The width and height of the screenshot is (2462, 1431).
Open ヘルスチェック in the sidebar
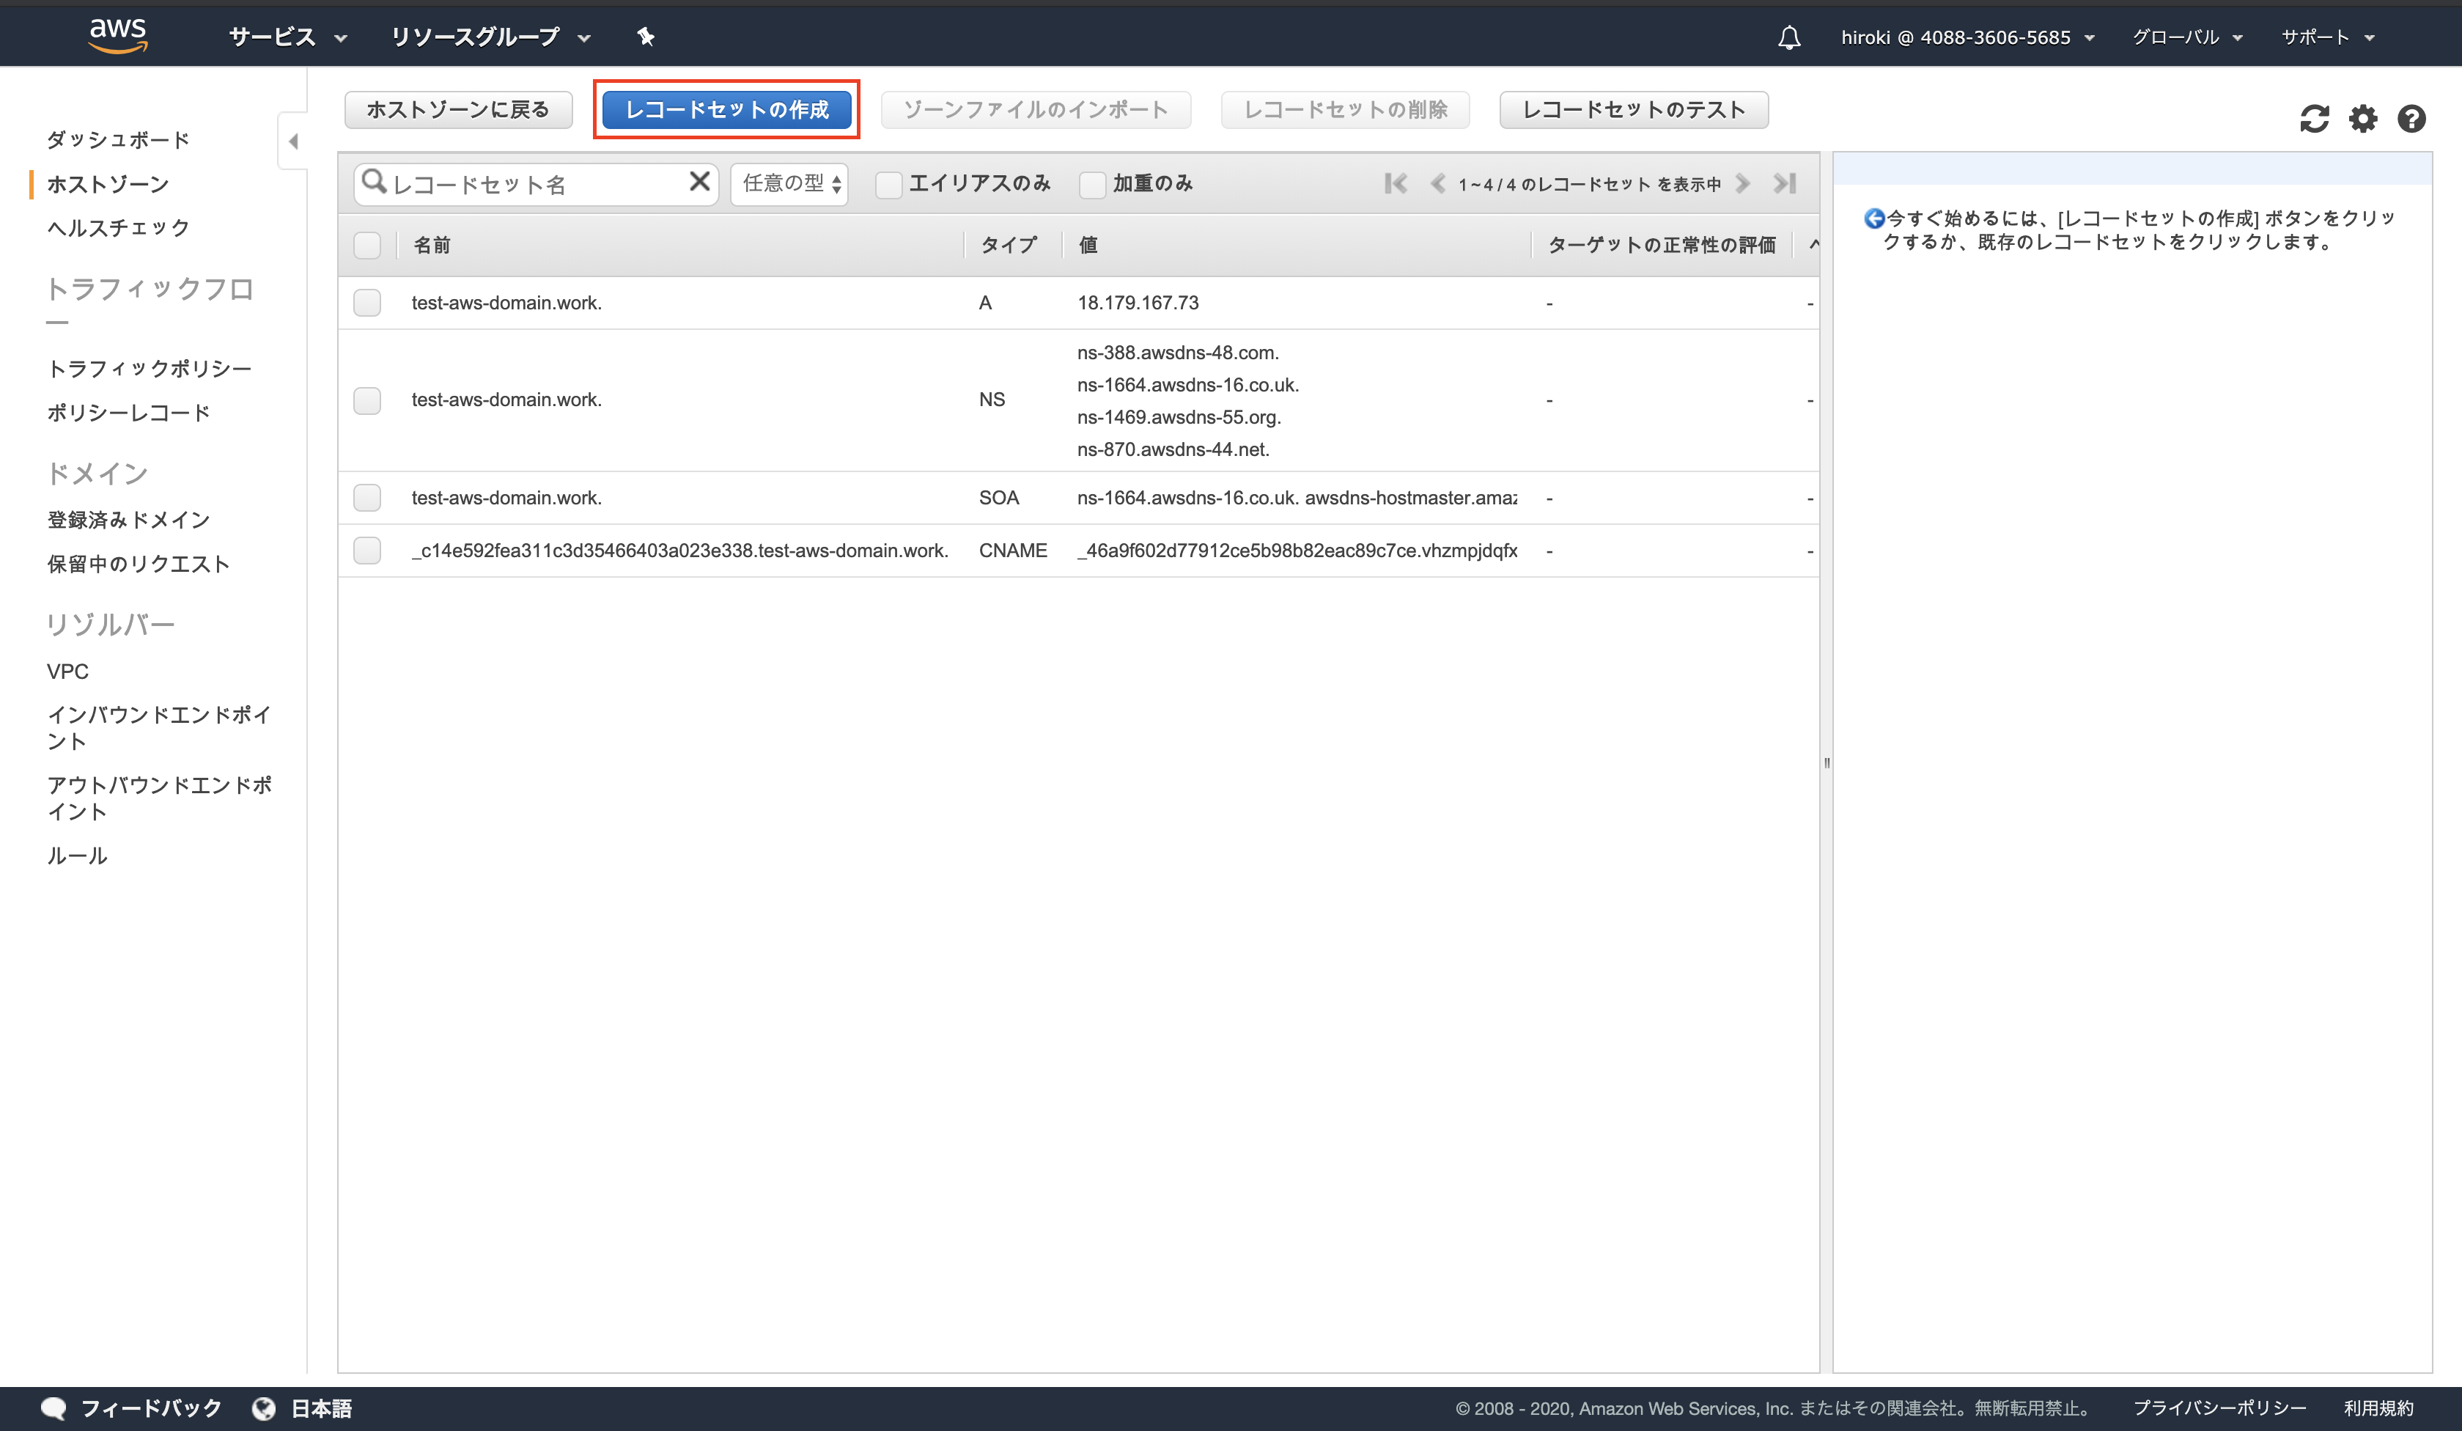118,228
